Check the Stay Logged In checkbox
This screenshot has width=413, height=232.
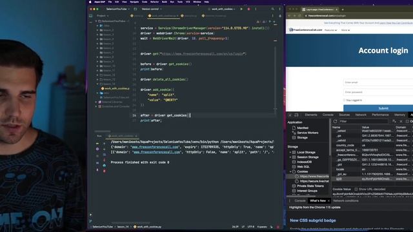pos(344,101)
